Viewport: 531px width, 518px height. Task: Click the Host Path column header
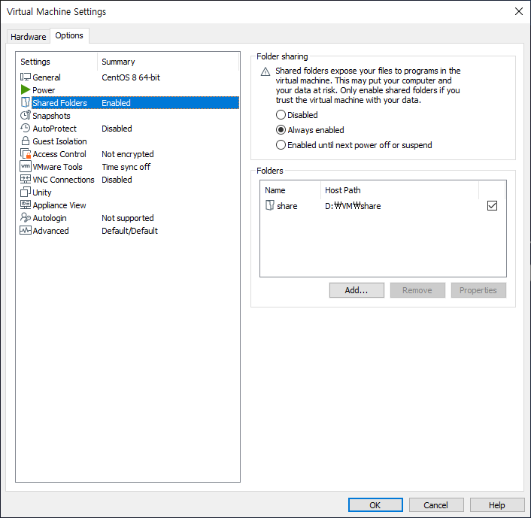pyautogui.click(x=343, y=190)
